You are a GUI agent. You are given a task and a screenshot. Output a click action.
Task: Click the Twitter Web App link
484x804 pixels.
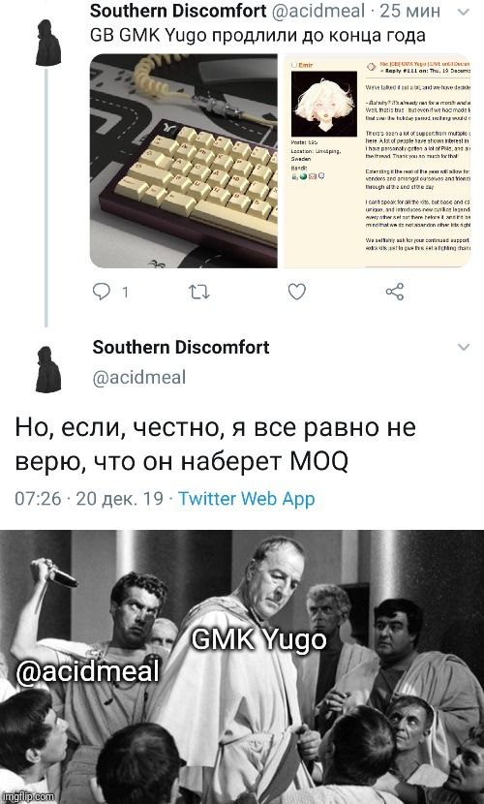click(x=246, y=499)
